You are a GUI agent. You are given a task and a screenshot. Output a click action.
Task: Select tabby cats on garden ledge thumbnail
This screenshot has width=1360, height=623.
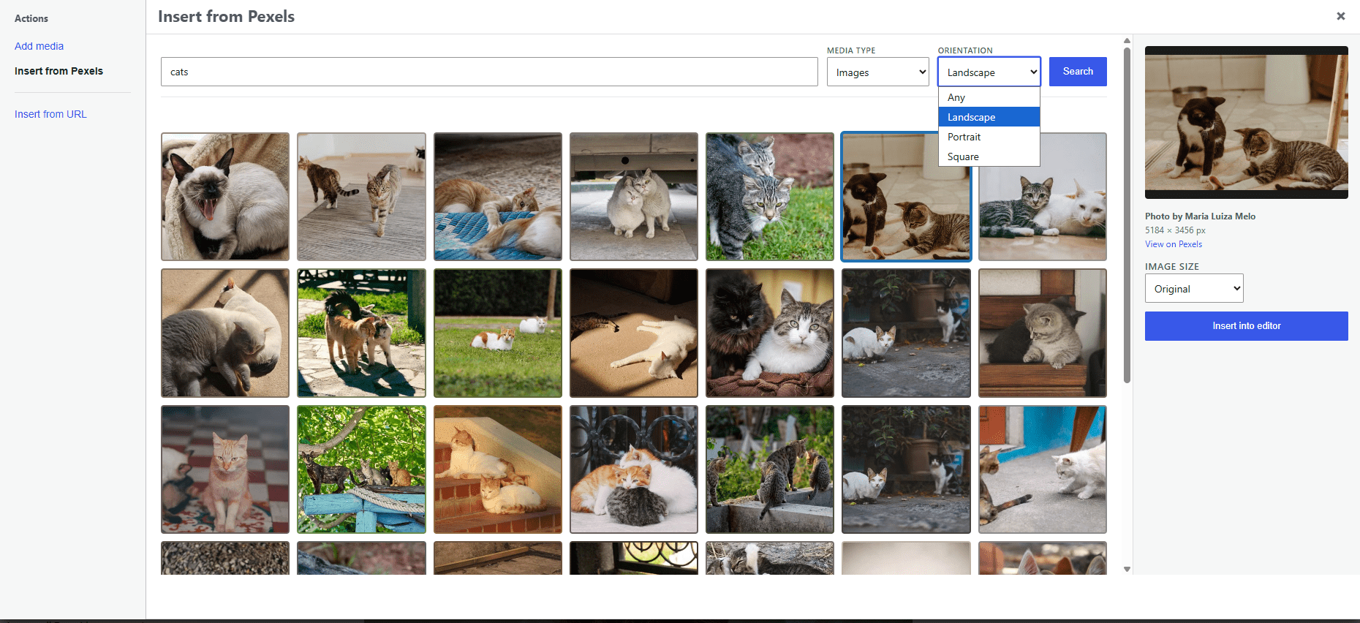pos(770,469)
